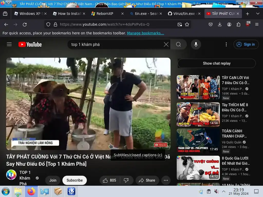Switch to Firefox in taskbar
Image resolution: width=263 pixels, height=197 pixels.
pyautogui.click(x=31, y=191)
